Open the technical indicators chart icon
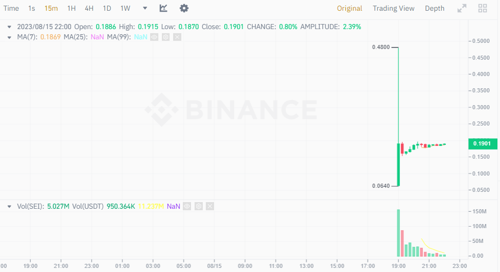The width and height of the screenshot is (500, 272). point(163,8)
